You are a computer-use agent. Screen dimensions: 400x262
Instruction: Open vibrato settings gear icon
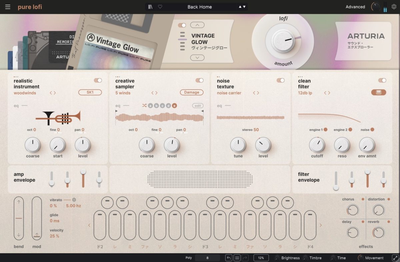(74, 200)
